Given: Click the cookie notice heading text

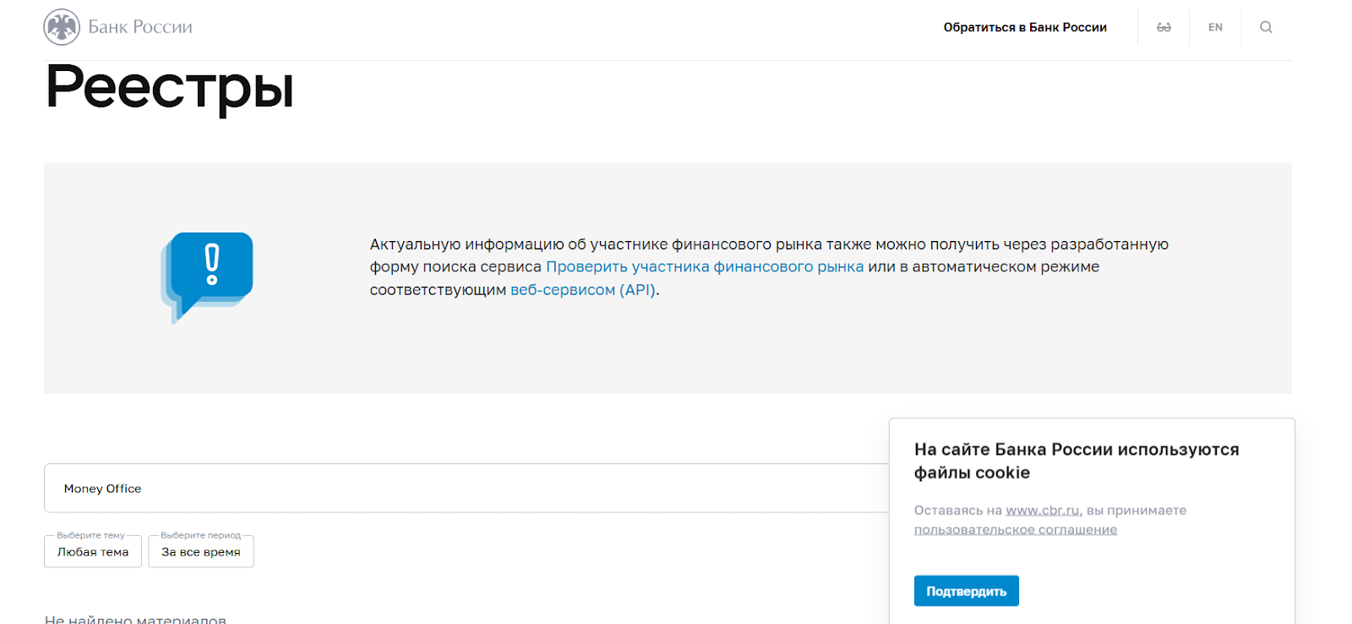Looking at the screenshot, I should (x=1076, y=461).
